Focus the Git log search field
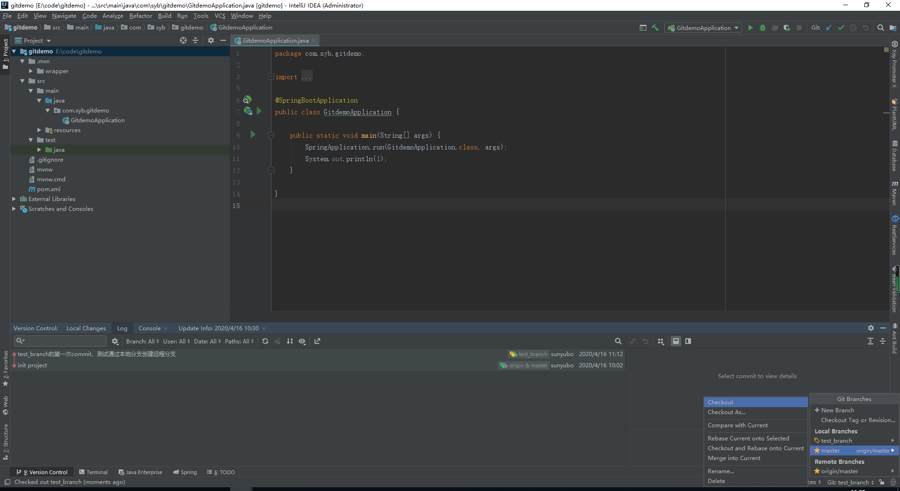Viewport: 900px width, 491px height. [61, 341]
